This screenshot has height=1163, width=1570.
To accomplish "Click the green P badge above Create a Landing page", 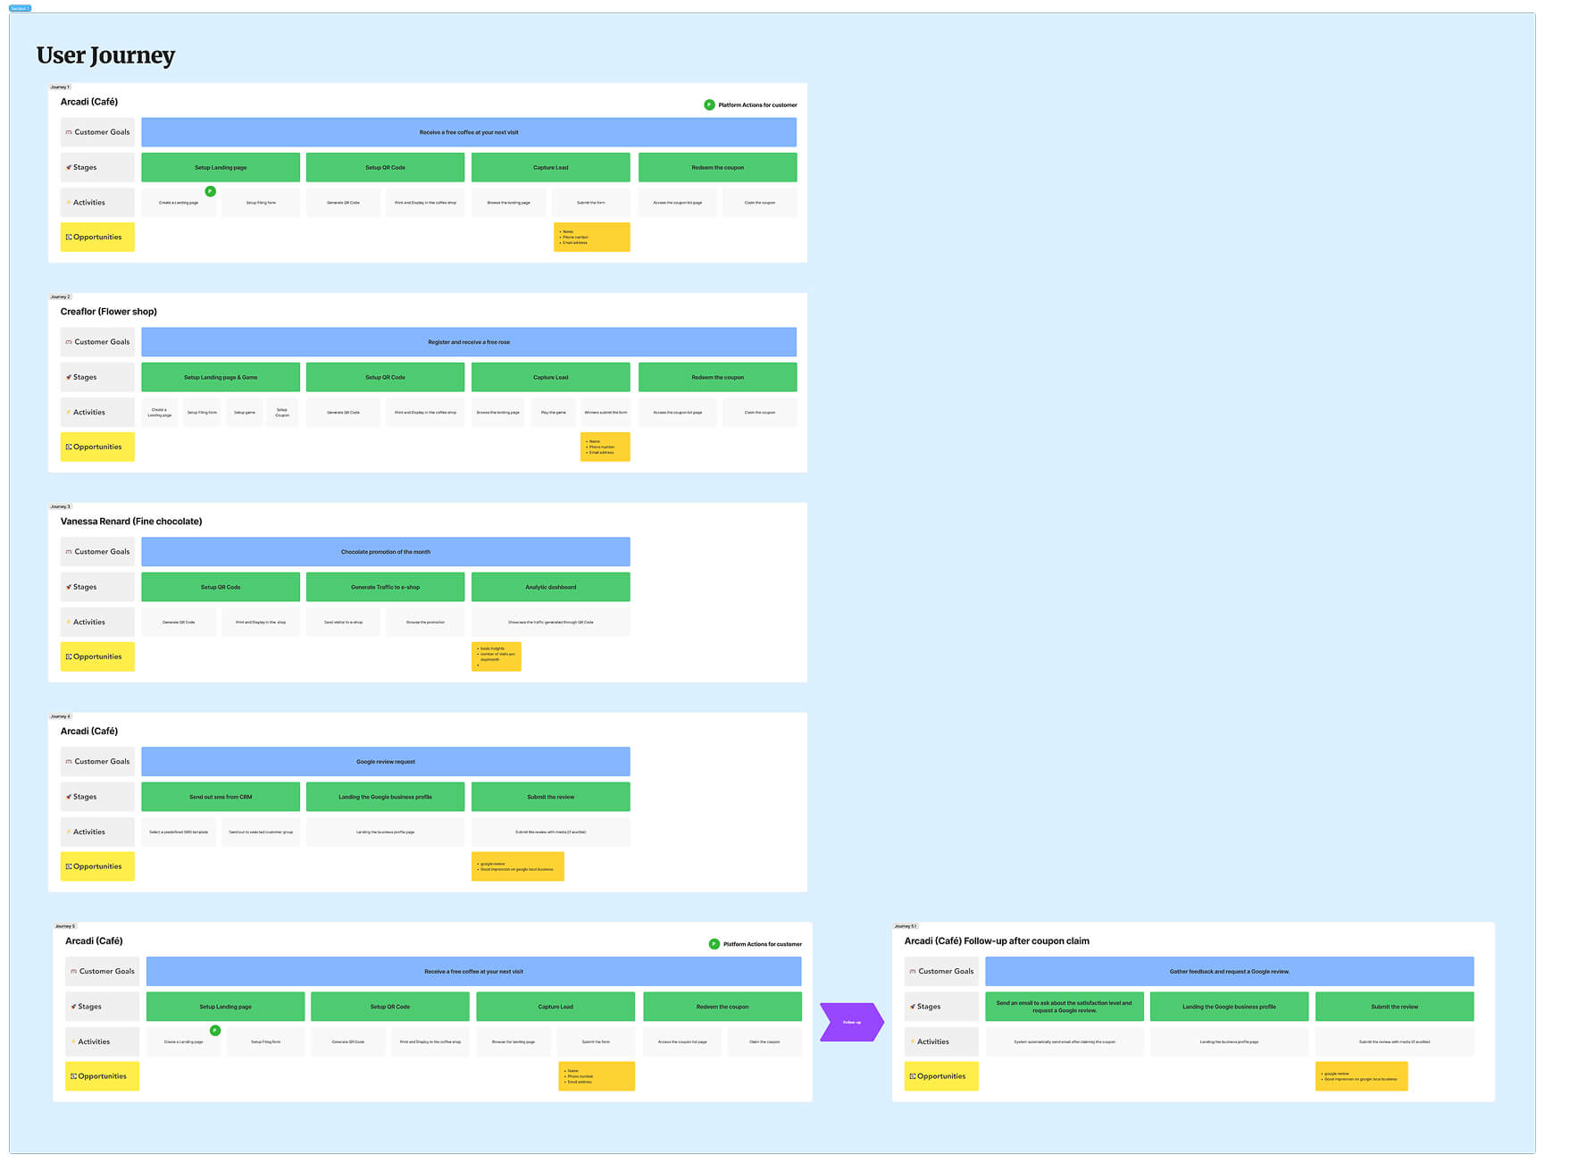I will (211, 191).
